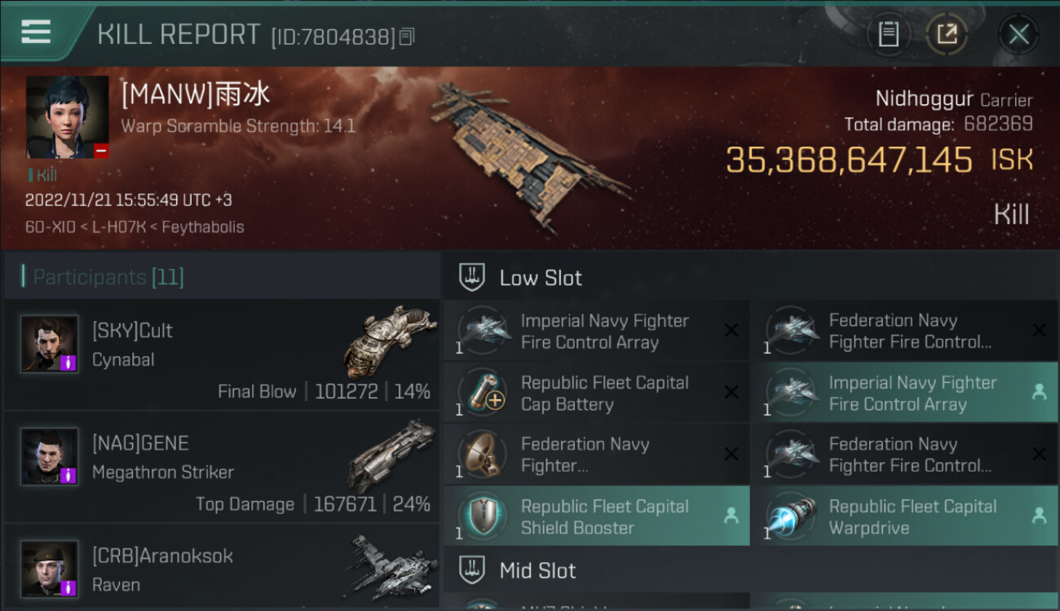This screenshot has width=1060, height=611.
Task: View the victim's character portrait
Action: tap(67, 117)
